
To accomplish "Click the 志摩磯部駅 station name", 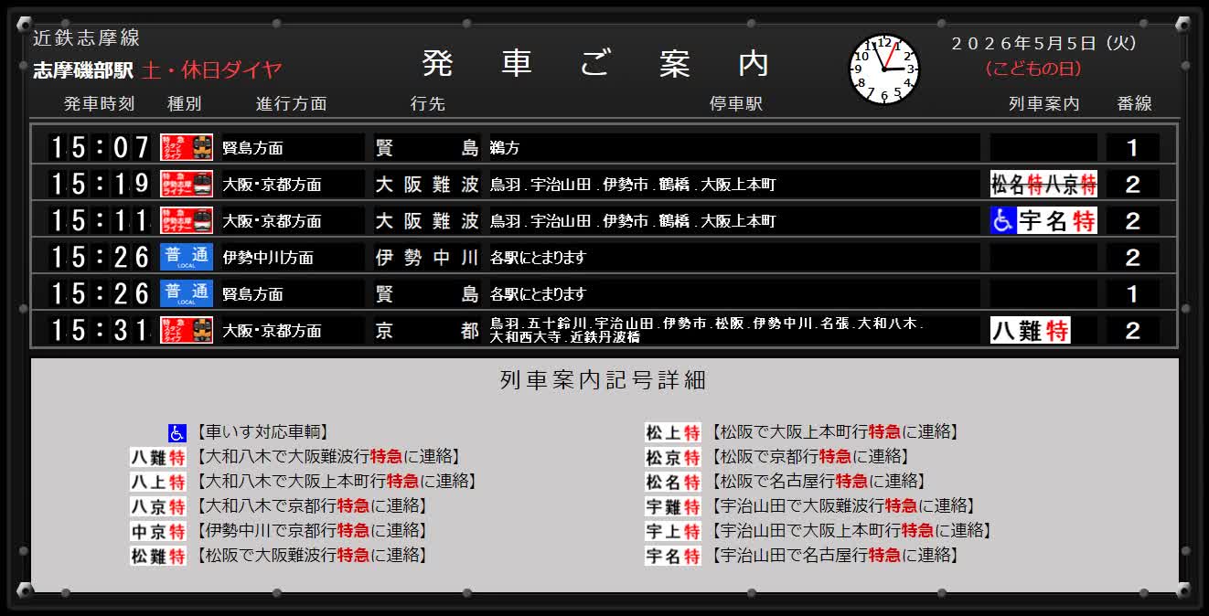I will click(x=83, y=70).
